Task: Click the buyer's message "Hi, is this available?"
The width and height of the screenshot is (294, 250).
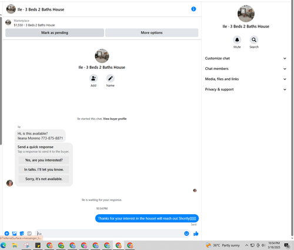Action: (x=40, y=136)
